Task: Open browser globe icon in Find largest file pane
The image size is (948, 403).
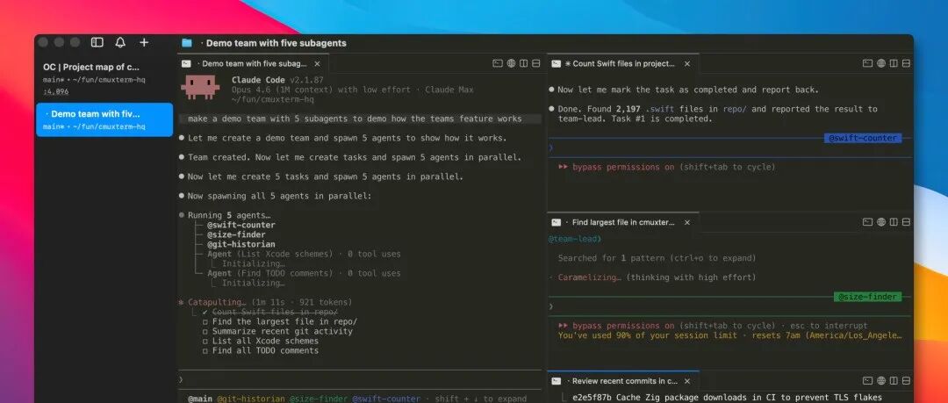Action: click(881, 222)
